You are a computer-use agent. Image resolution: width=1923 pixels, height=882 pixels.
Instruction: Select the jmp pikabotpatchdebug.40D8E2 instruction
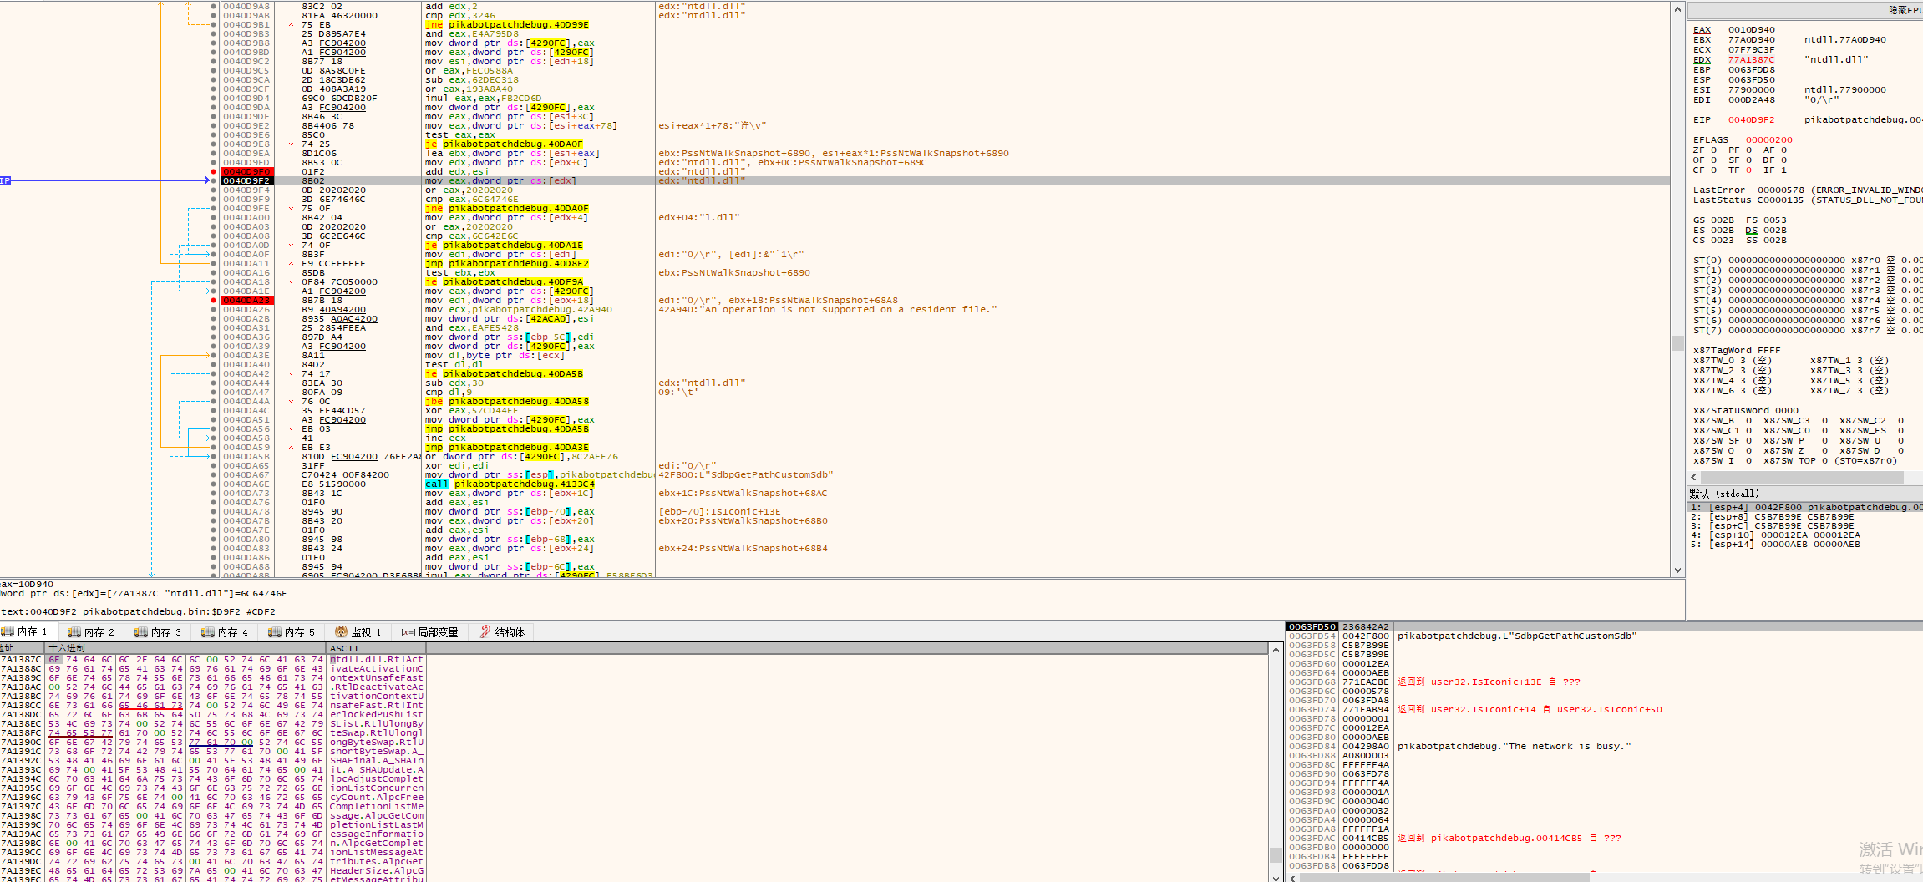506,263
